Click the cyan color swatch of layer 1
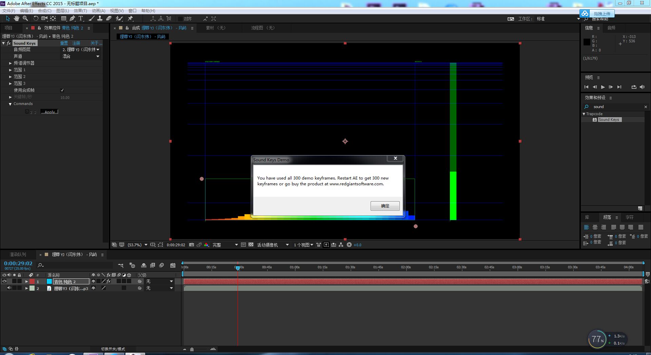 click(49, 281)
